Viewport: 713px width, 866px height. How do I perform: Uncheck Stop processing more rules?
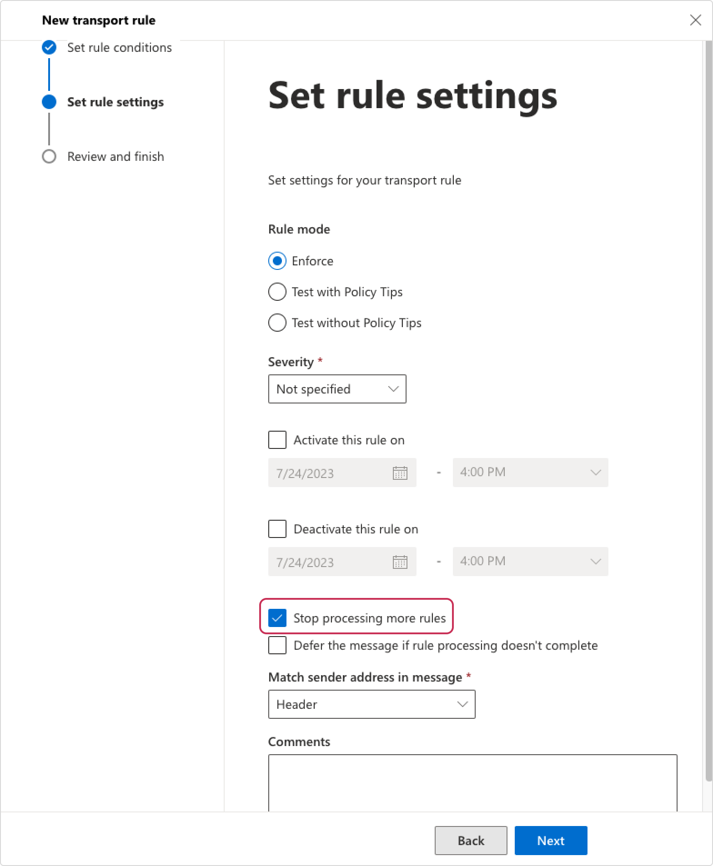[x=277, y=618]
